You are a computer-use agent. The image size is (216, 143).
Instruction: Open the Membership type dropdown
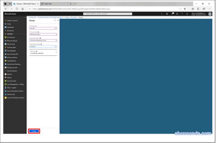point(43,46)
